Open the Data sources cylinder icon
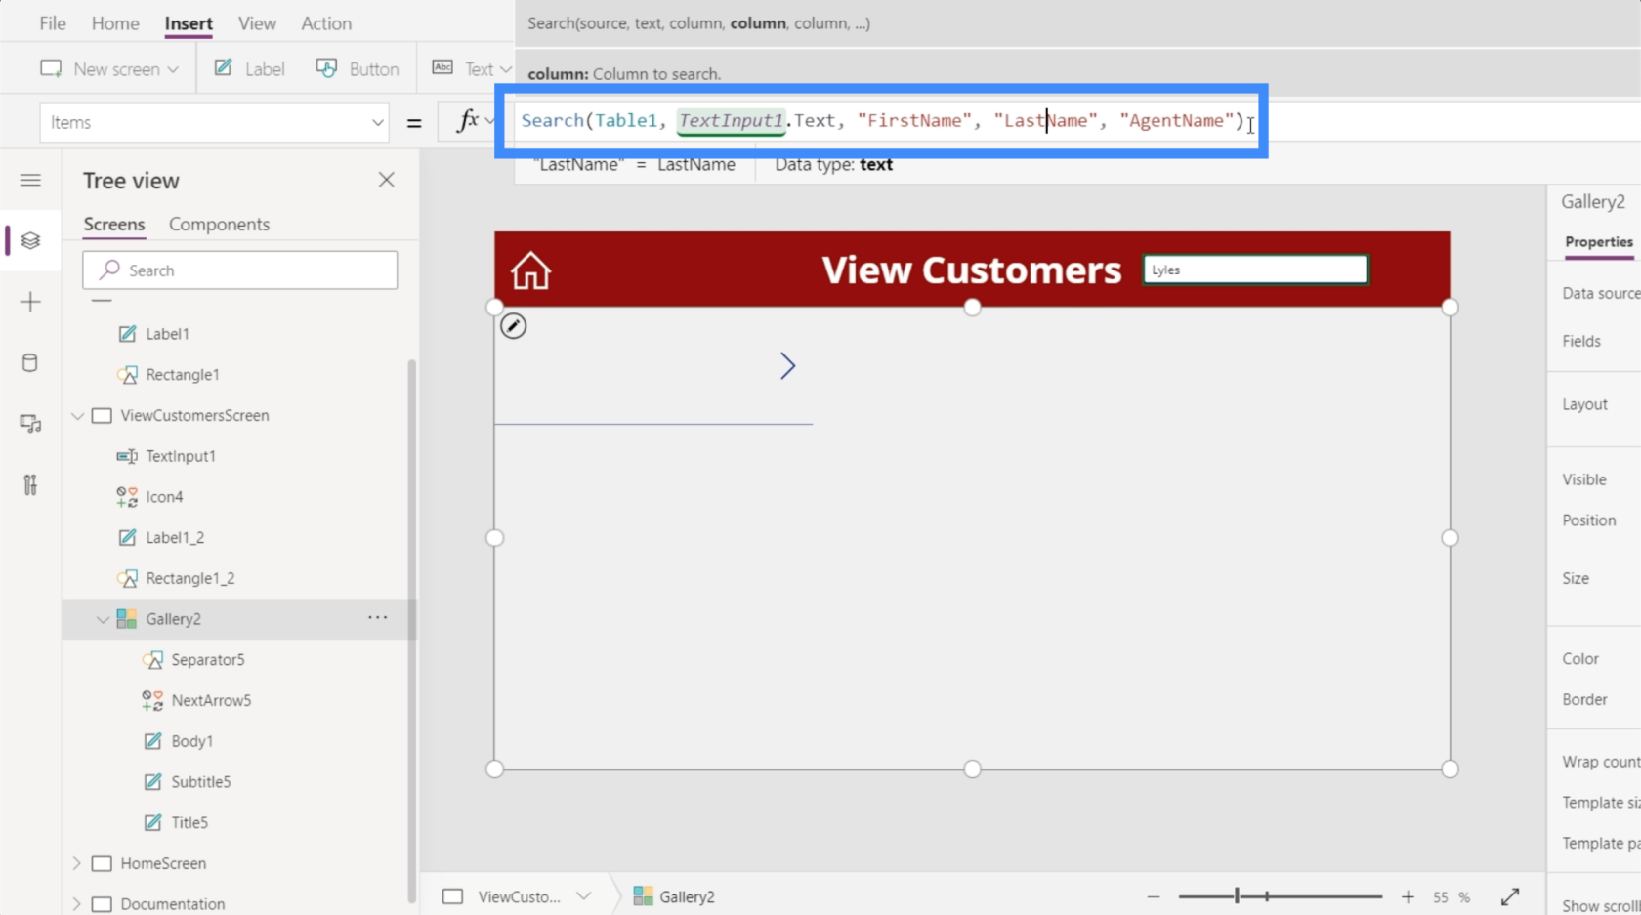Screen dimensions: 1641x915 (x=30, y=363)
